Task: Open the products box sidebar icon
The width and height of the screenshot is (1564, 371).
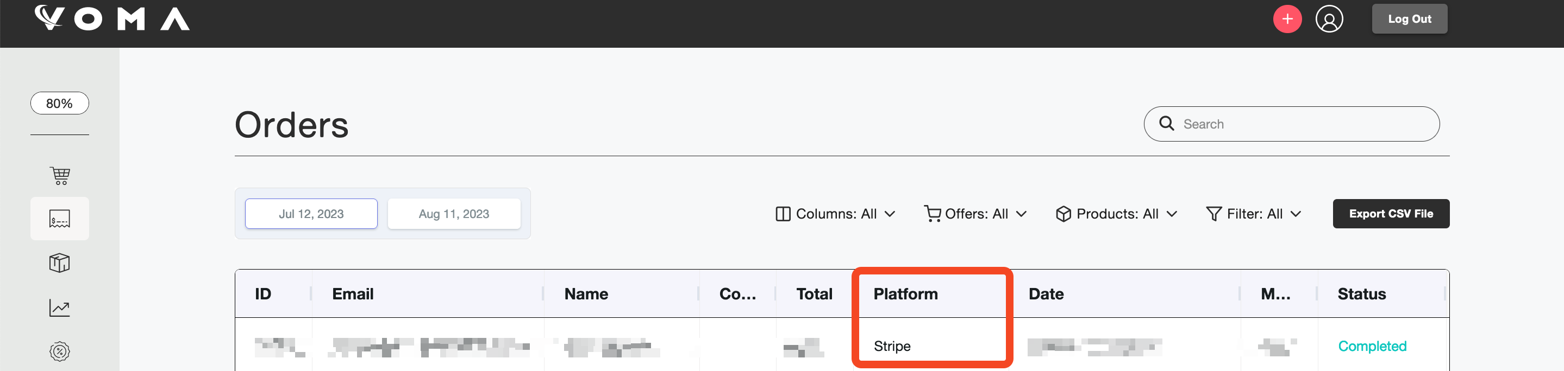Action: click(x=59, y=263)
